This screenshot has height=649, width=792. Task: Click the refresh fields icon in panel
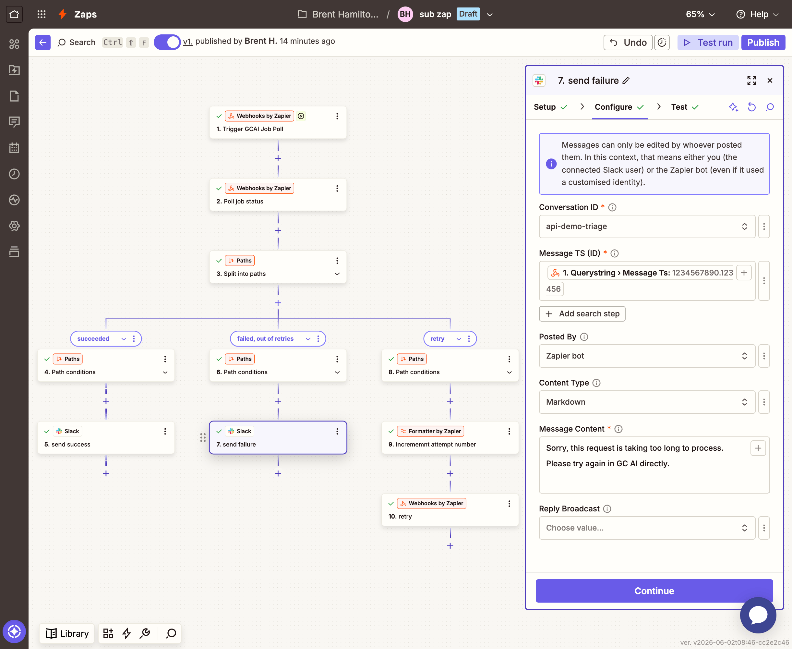click(x=752, y=107)
